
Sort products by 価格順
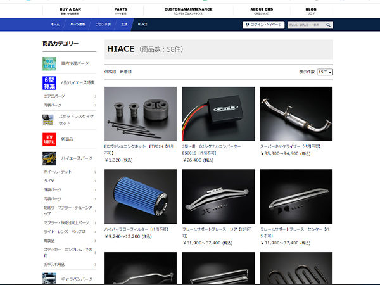pos(110,72)
